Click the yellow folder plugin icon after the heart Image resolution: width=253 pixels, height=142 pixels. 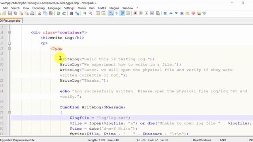point(199,13)
